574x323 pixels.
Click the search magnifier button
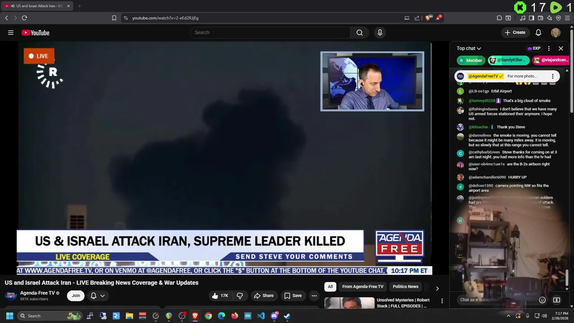click(x=360, y=32)
